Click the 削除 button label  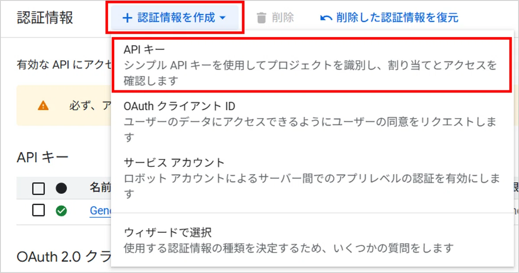pyautogui.click(x=283, y=18)
